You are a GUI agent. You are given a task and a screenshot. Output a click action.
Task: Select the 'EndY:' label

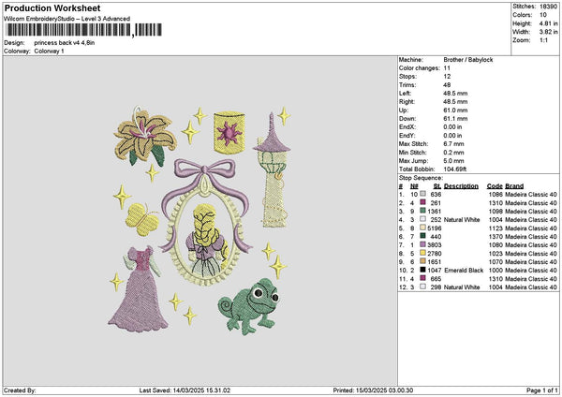point(407,136)
